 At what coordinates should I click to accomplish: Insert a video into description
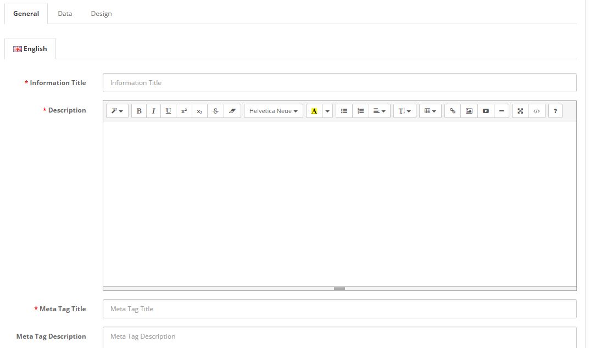tap(486, 111)
